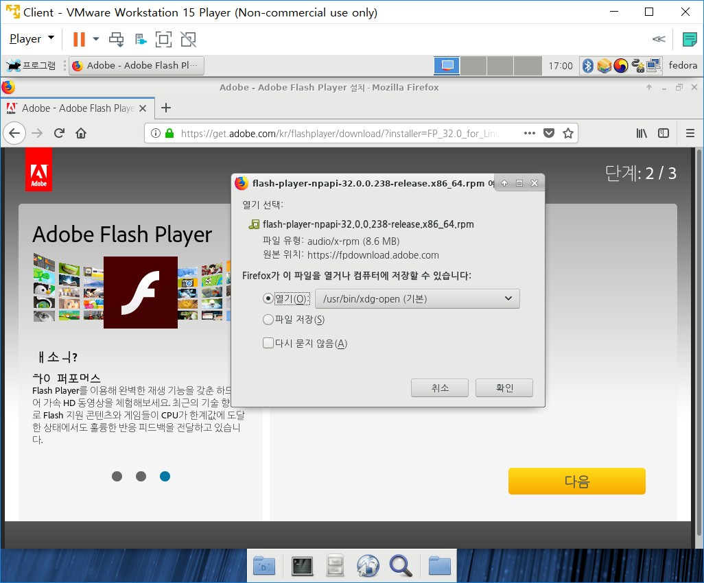The width and height of the screenshot is (704, 583).
Task: Toggle the Firefox sidebar
Action: click(x=663, y=133)
